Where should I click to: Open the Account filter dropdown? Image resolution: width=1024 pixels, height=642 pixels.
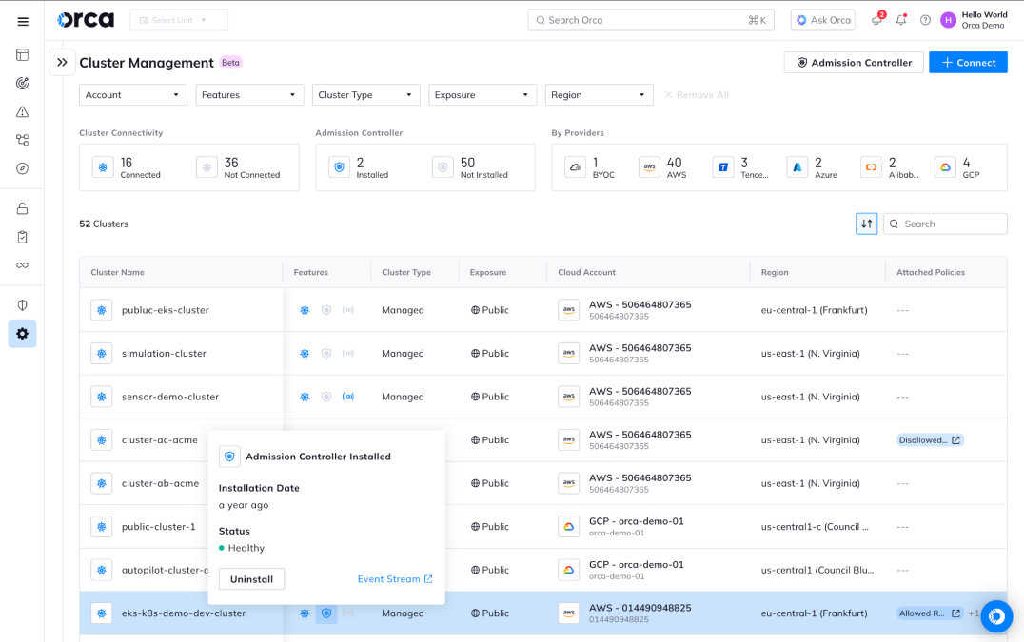tap(133, 94)
